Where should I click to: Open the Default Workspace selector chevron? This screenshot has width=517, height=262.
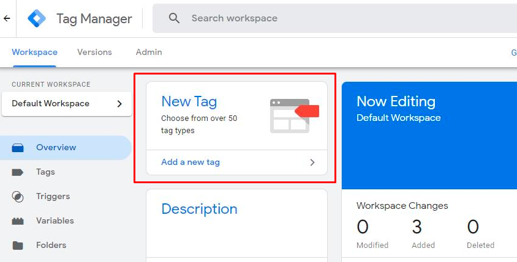(119, 104)
